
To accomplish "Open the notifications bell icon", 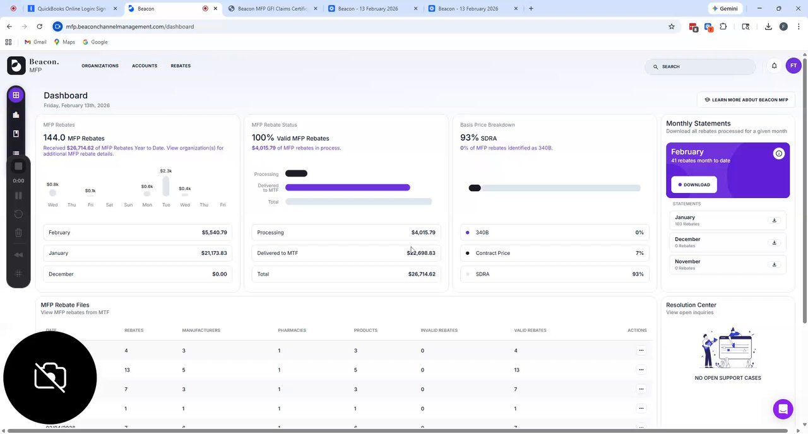I will point(774,66).
